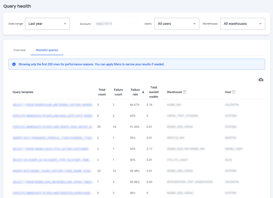This screenshot has height=198, width=273.
Task: Sort by the Total count column header
Action: coord(102,92)
